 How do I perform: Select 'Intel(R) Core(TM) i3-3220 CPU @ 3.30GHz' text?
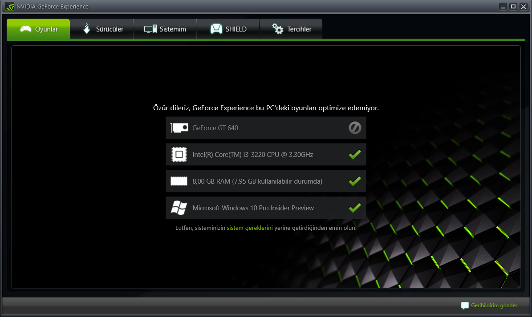(253, 155)
